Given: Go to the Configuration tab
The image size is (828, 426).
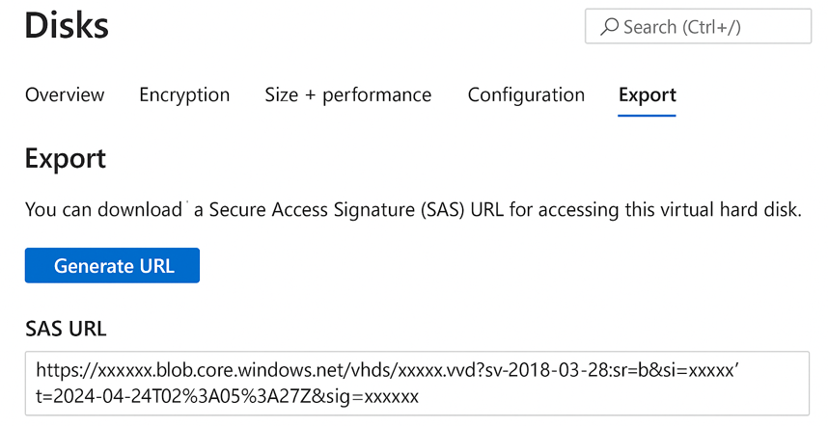Looking at the screenshot, I should [x=526, y=94].
